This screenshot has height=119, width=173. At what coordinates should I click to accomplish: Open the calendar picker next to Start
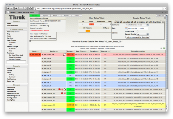point(126,28)
